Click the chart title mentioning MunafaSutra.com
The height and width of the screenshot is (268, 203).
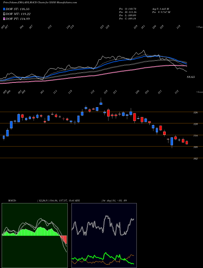40,2
